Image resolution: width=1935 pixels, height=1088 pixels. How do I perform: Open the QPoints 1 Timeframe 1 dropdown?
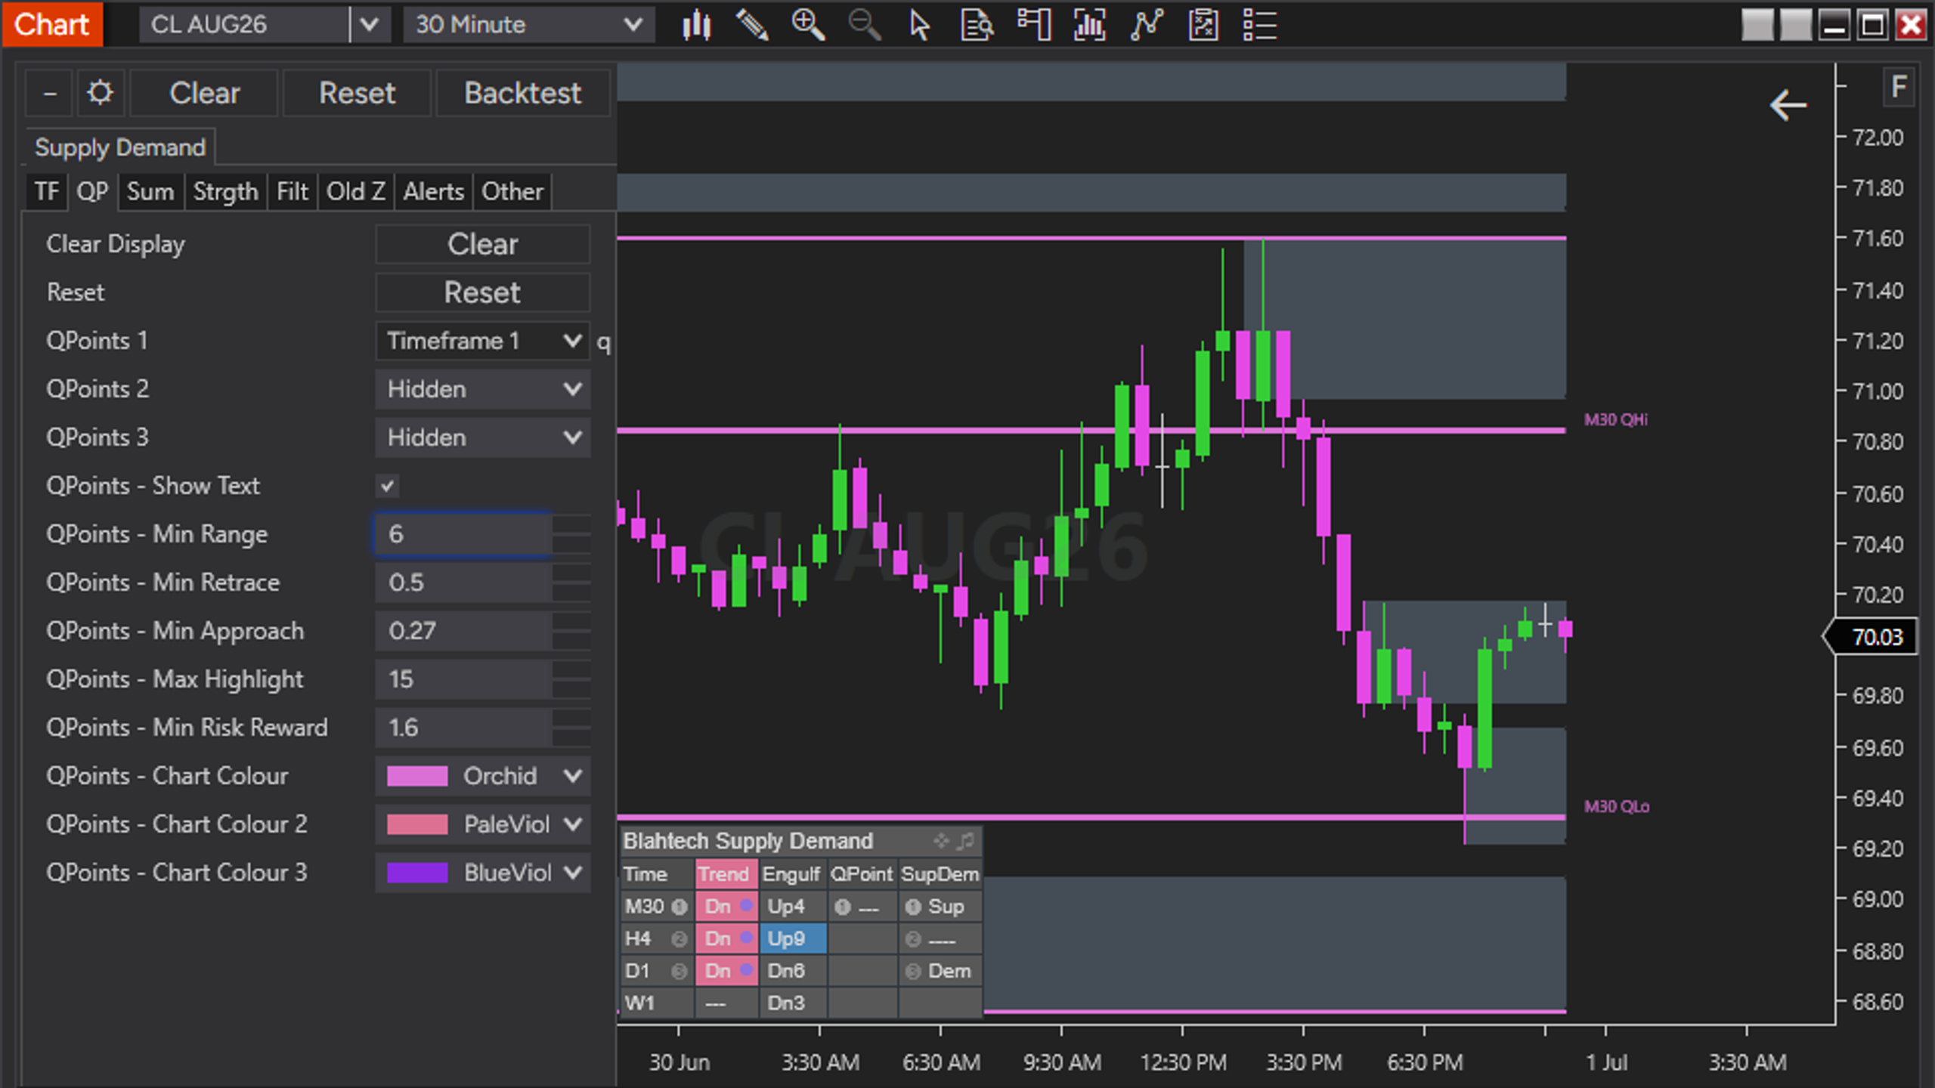click(x=483, y=341)
